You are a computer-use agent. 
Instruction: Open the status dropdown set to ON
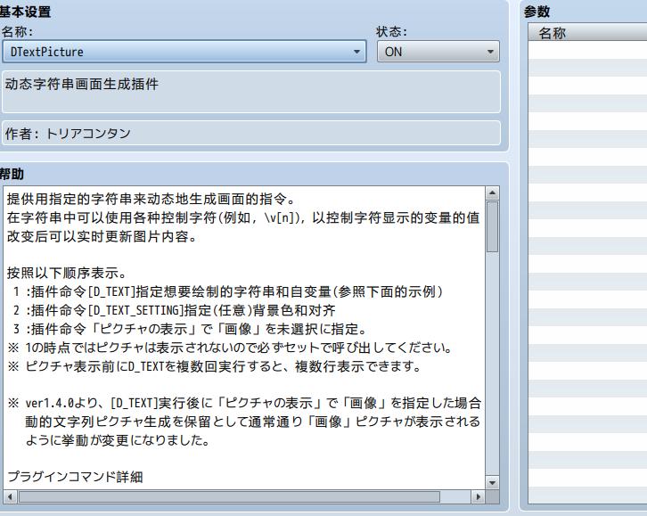coord(438,52)
